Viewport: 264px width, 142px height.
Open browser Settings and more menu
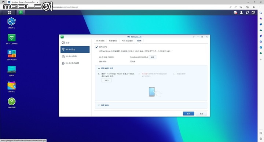tap(260, 7)
